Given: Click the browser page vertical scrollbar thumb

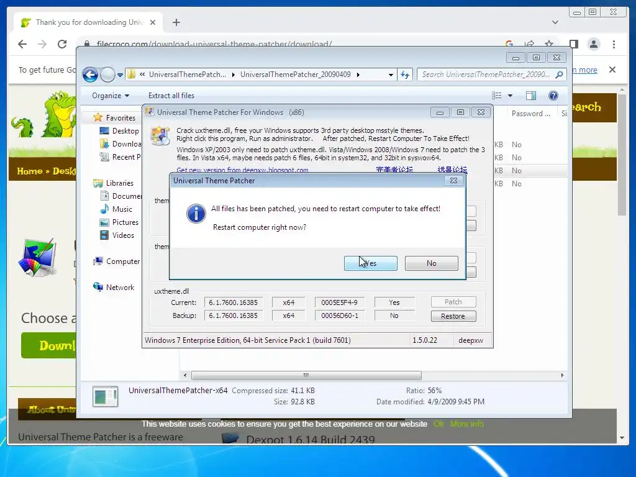Looking at the screenshot, I should click(x=622, y=154).
